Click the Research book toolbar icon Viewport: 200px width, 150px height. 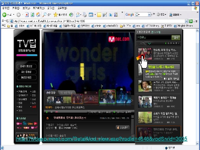pos(116,15)
